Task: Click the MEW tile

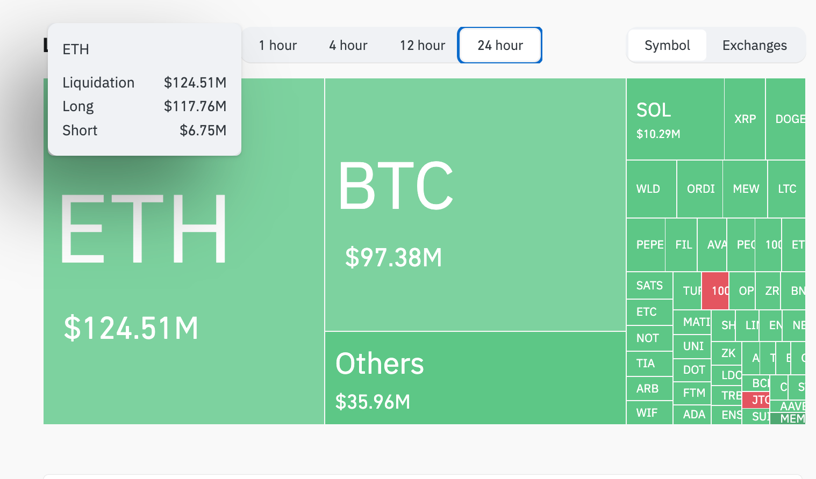Action: pyautogui.click(x=746, y=189)
